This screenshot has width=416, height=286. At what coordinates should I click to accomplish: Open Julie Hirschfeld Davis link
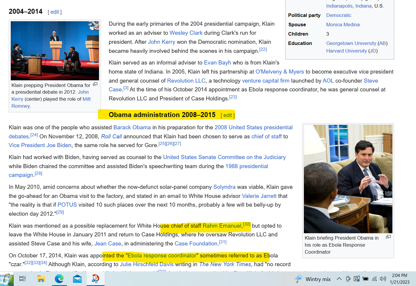pyautogui.click(x=147, y=264)
